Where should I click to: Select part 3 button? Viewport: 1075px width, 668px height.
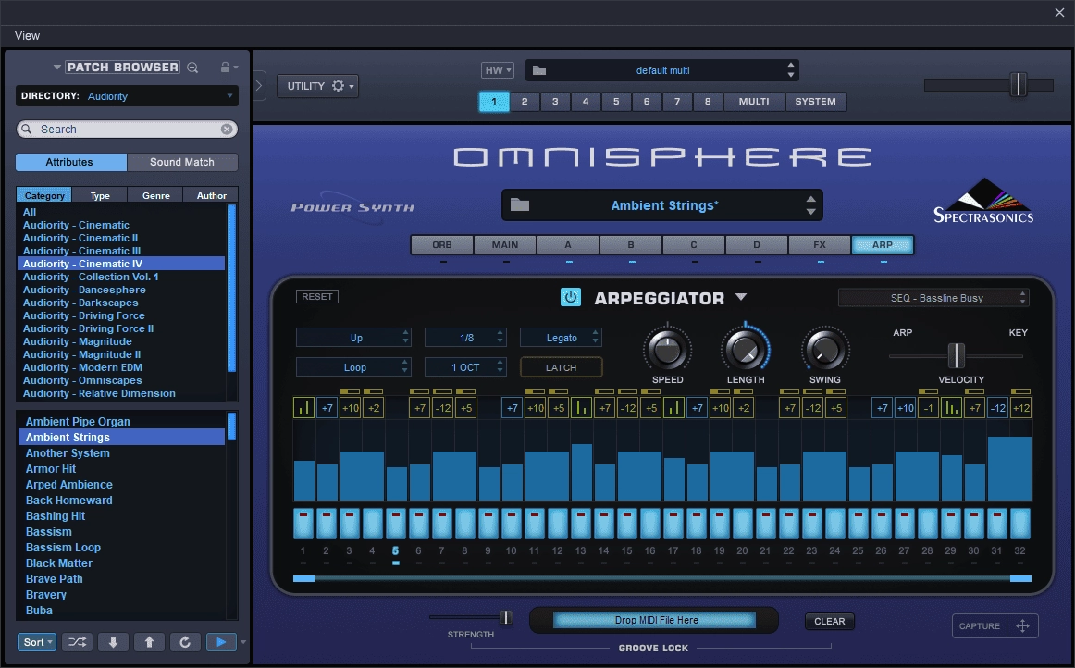click(555, 102)
